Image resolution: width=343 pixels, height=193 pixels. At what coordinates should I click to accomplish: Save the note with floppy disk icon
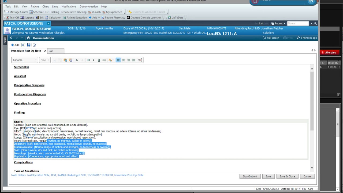tap(29, 45)
